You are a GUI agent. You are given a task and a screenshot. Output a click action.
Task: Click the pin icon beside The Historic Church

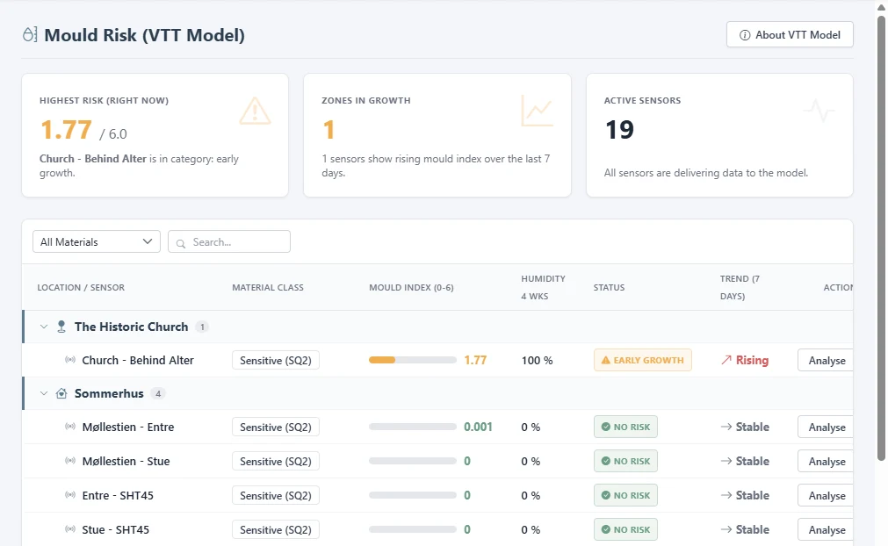[x=61, y=327]
